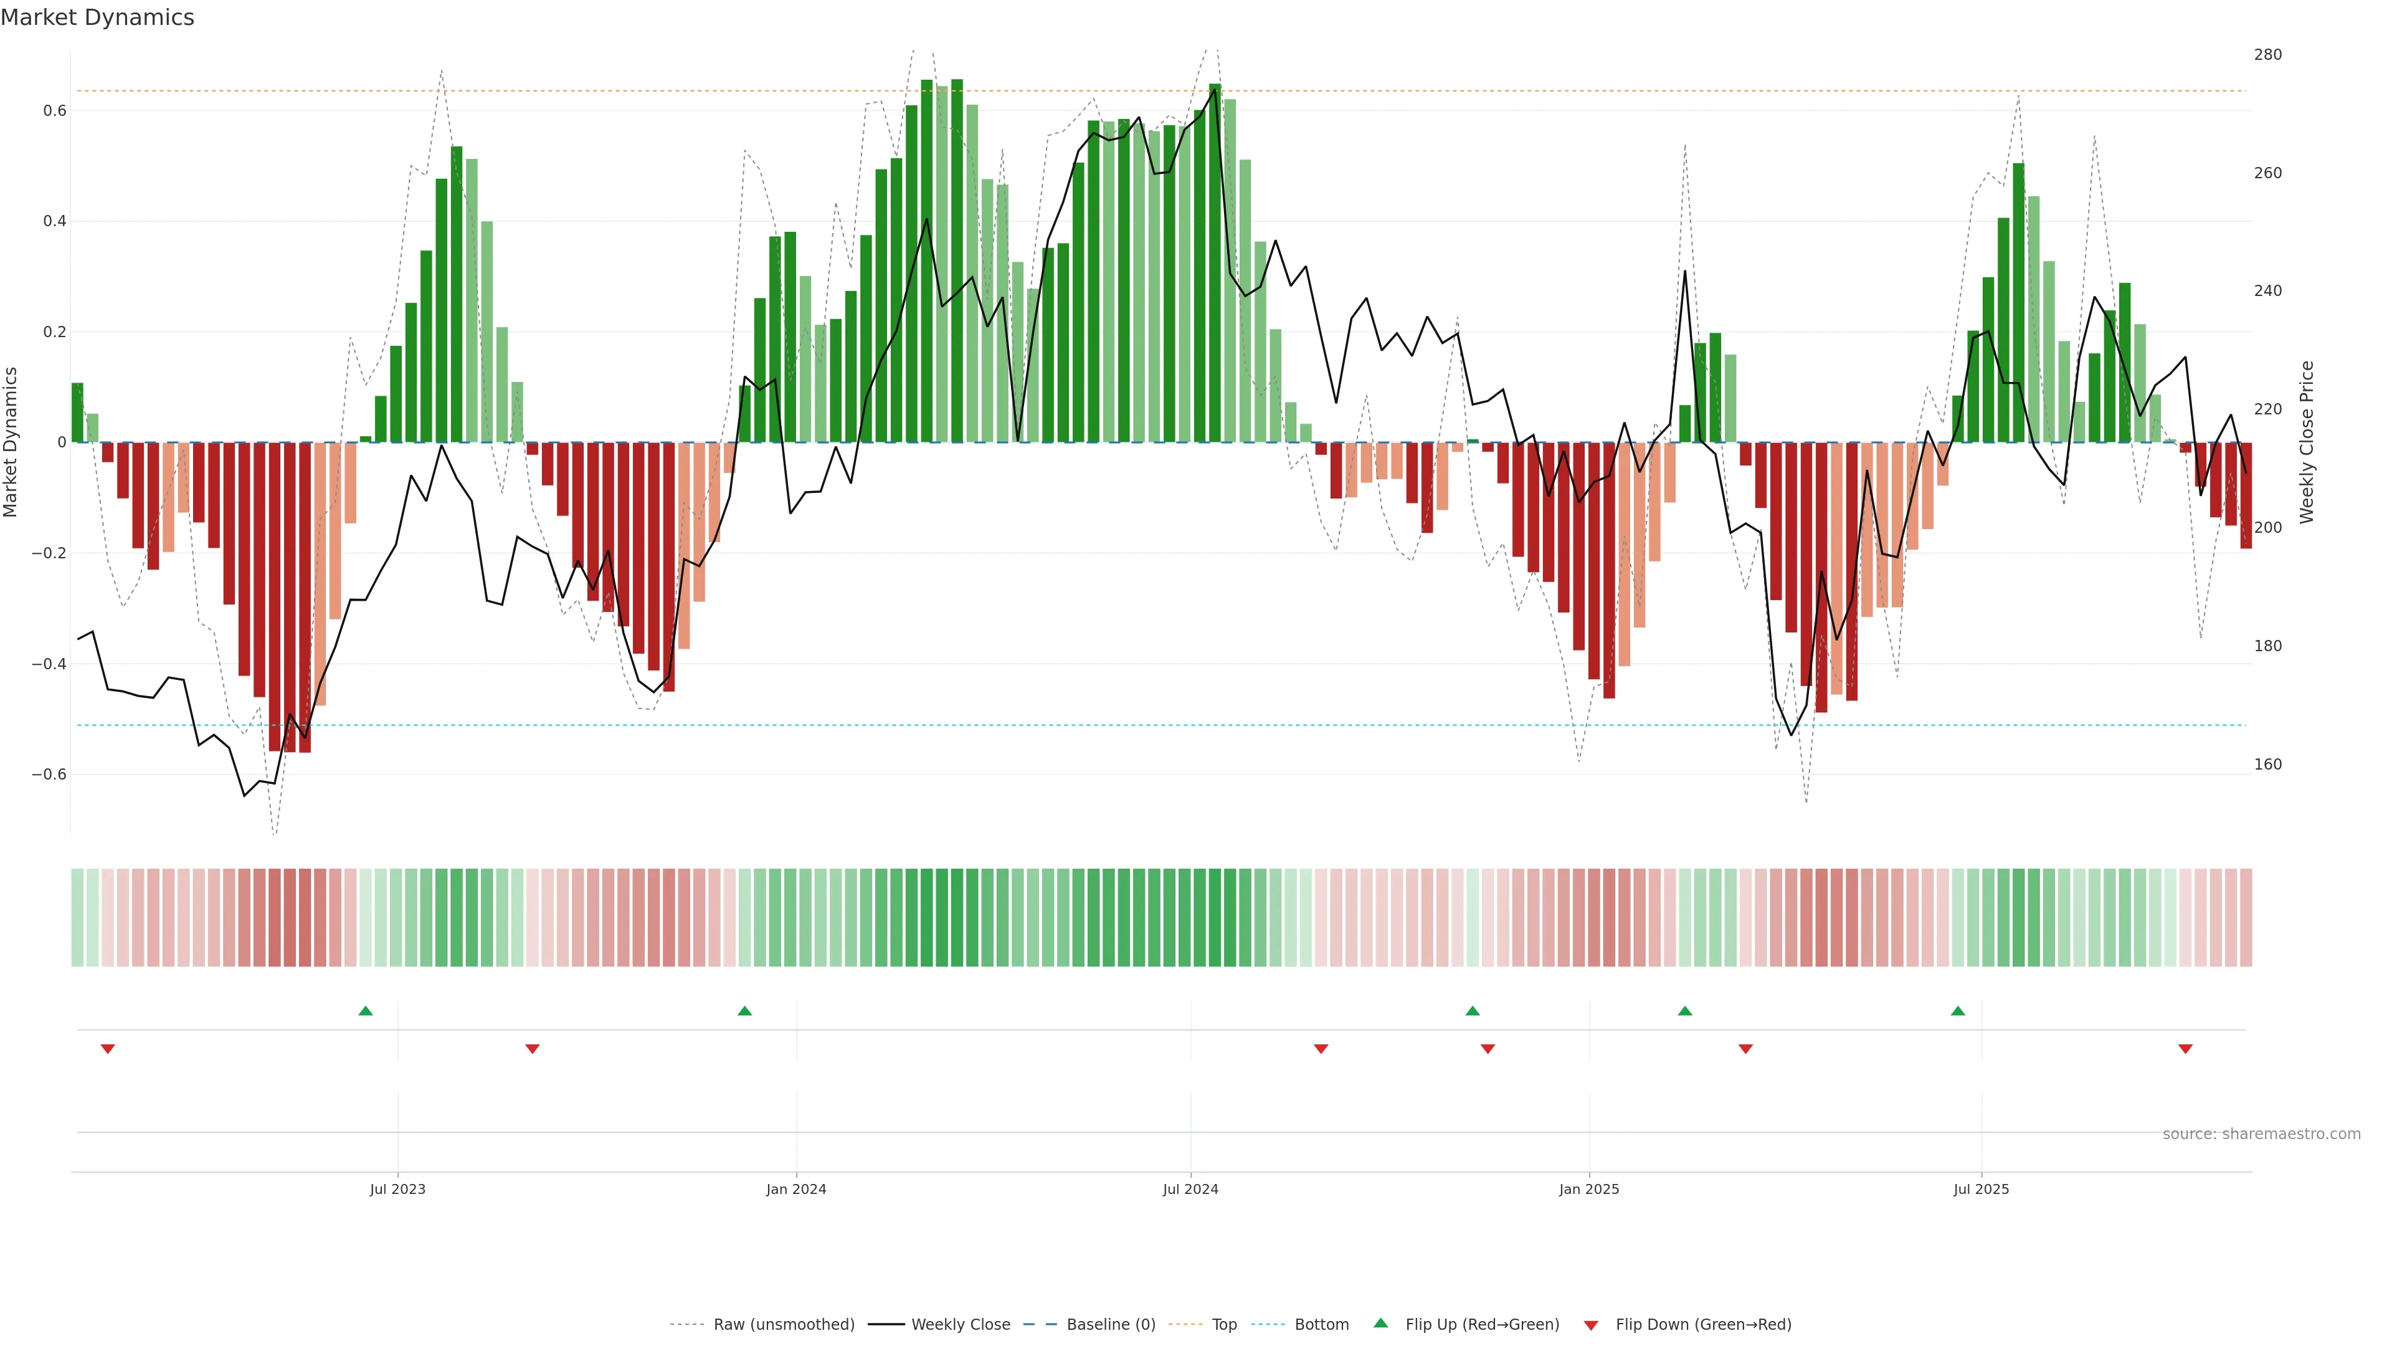Click the Market Dynamics chart title
Image resolution: width=2392 pixels, height=1346 pixels.
[98, 17]
